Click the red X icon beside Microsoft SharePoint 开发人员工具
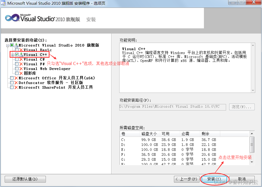The image size is (262, 187). (16, 87)
